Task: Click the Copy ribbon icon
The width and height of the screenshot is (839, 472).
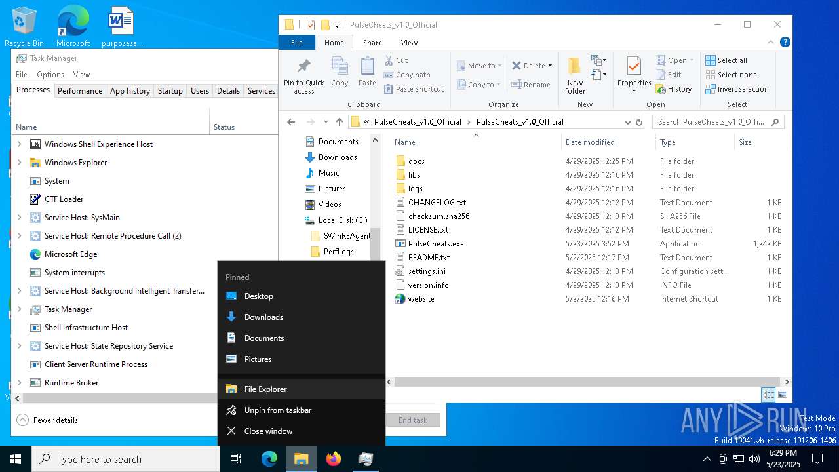Action: pos(340,71)
